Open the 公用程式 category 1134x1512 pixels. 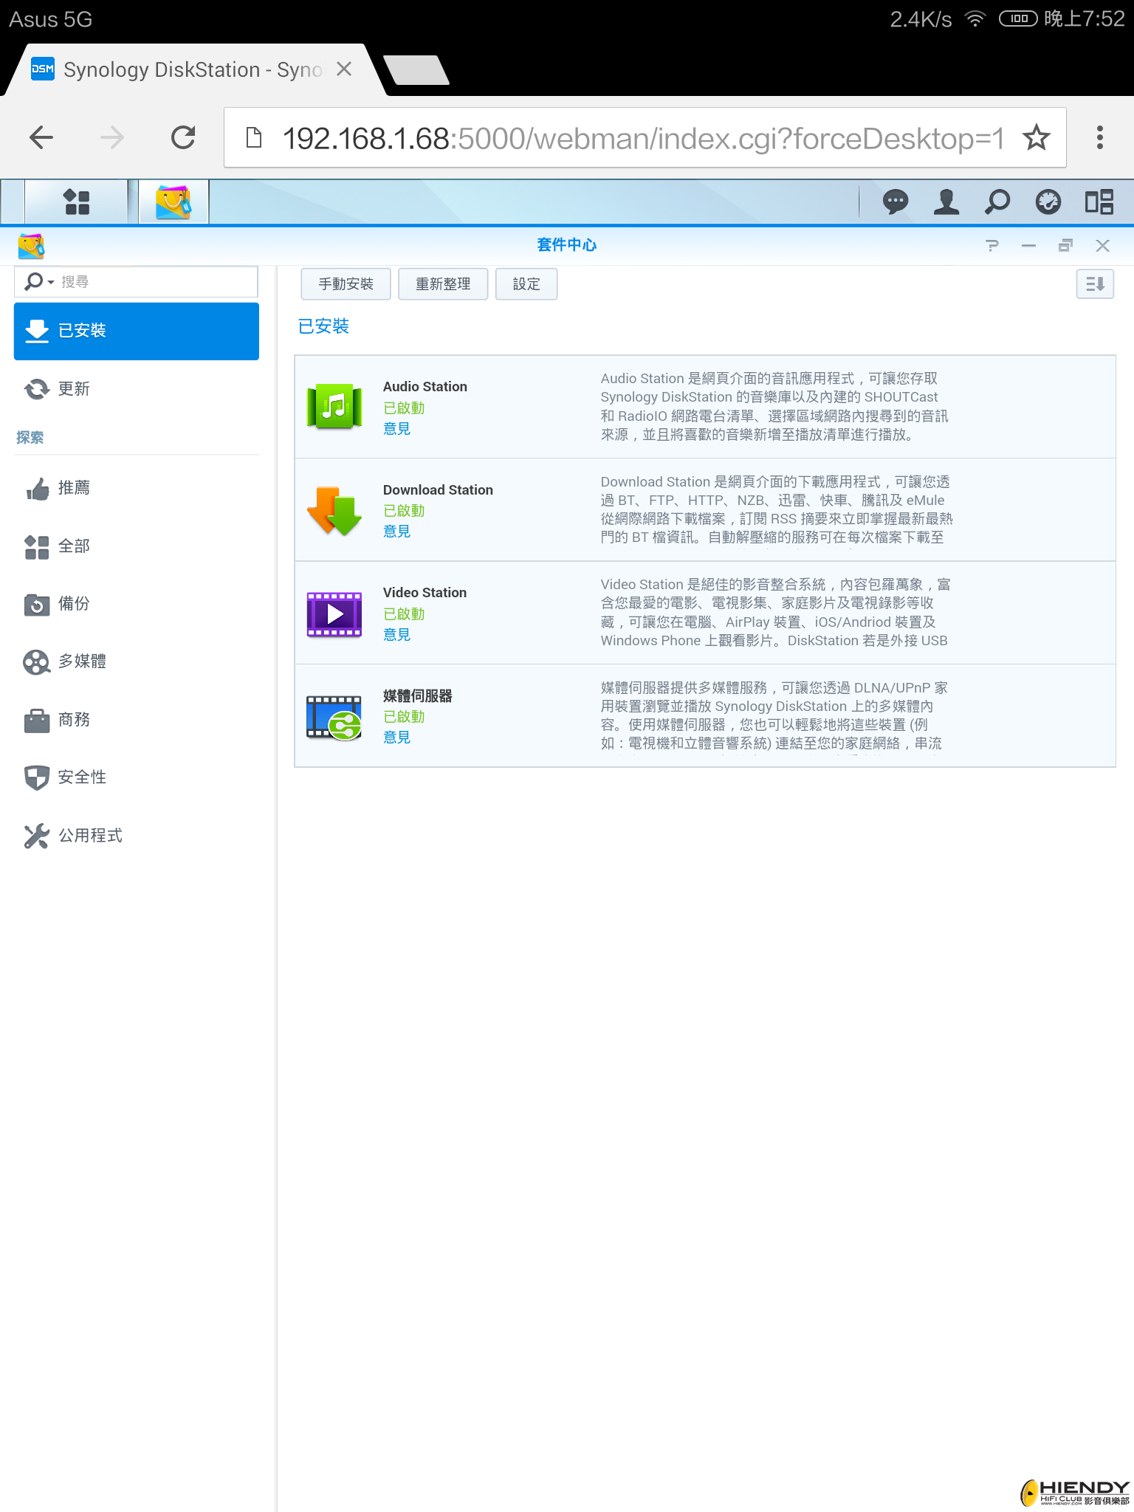pos(137,836)
